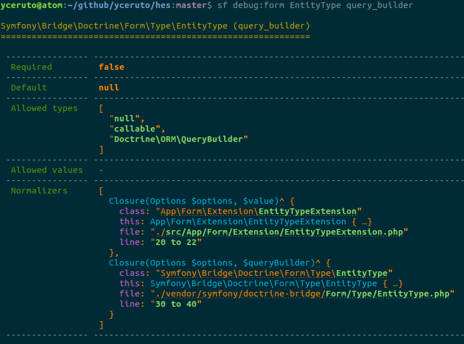Click the first 'Closure(Options $options, $value)' text

194,201
